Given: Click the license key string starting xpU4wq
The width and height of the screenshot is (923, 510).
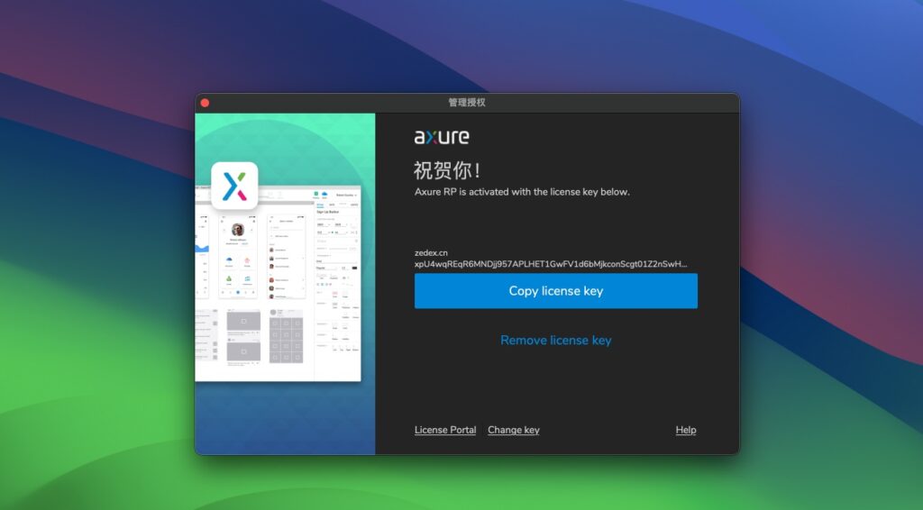Looking at the screenshot, I should point(551,264).
